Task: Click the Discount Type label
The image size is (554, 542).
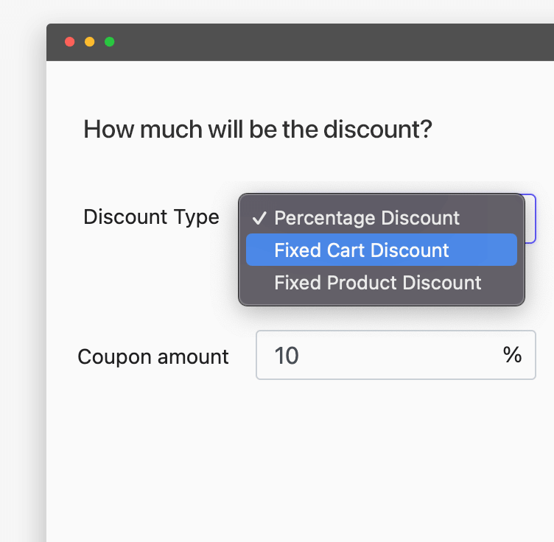Action: point(151,217)
